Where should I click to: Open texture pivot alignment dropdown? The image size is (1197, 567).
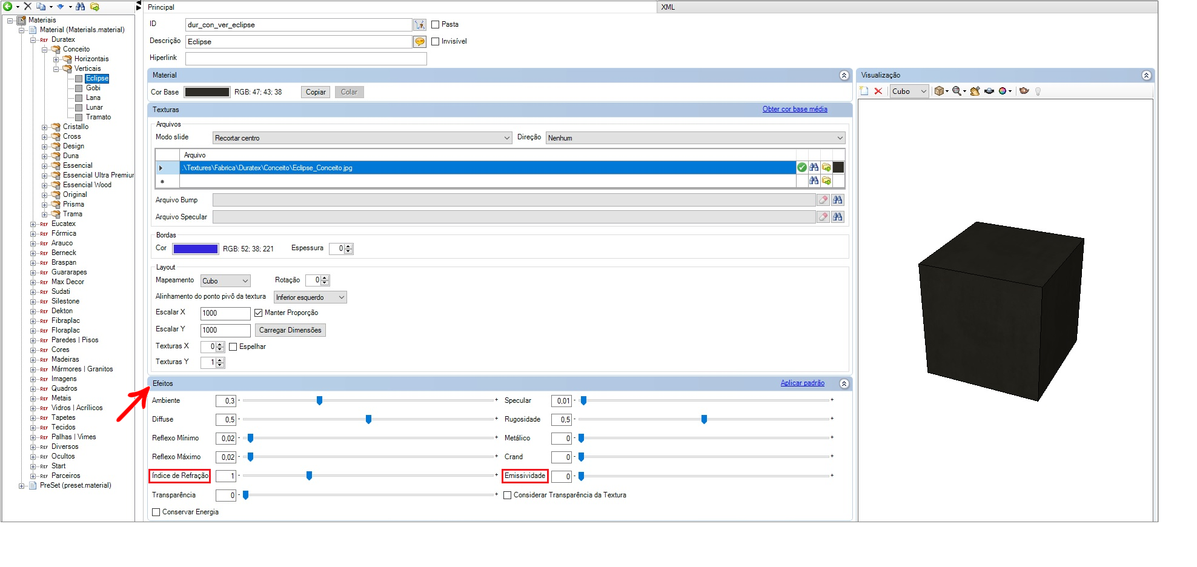[310, 297]
